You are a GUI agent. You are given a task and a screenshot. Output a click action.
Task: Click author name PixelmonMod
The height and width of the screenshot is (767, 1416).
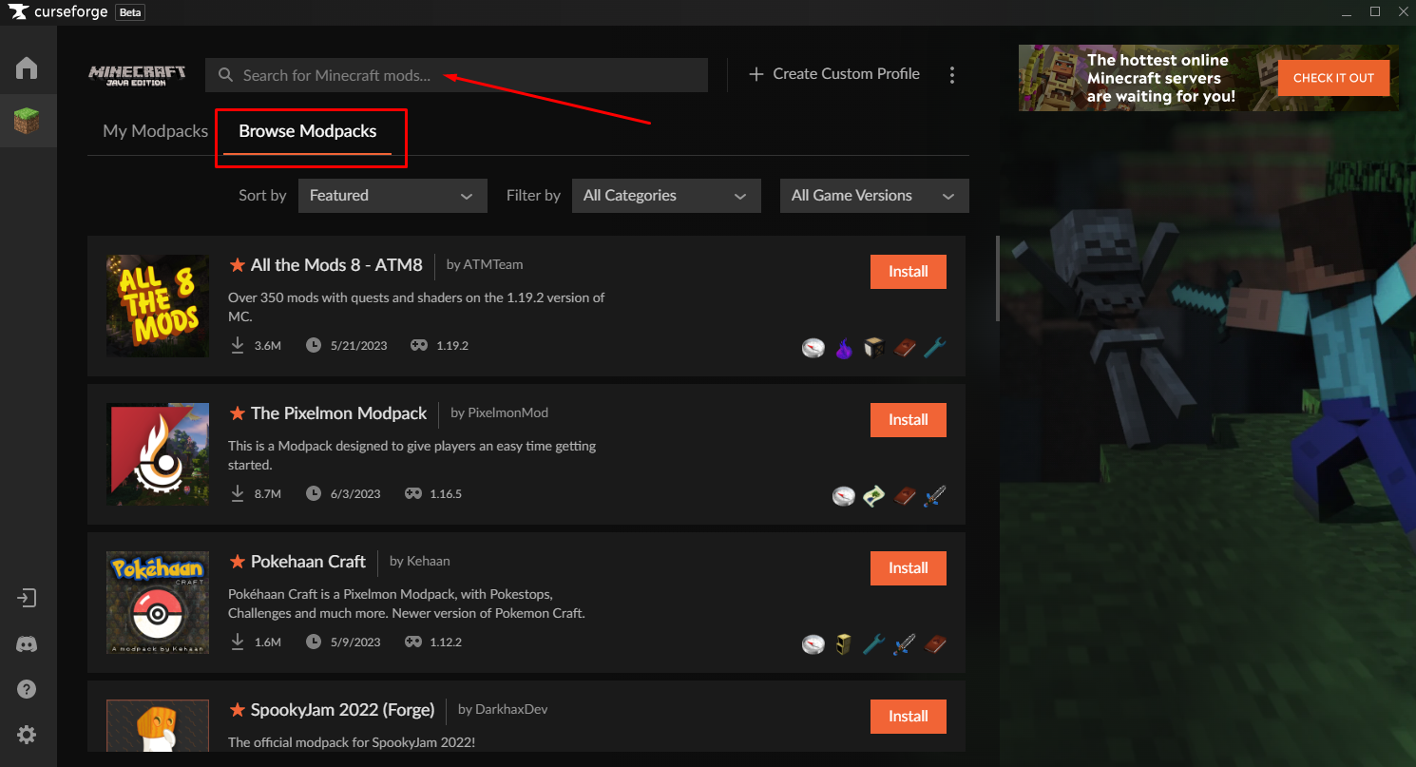508,413
